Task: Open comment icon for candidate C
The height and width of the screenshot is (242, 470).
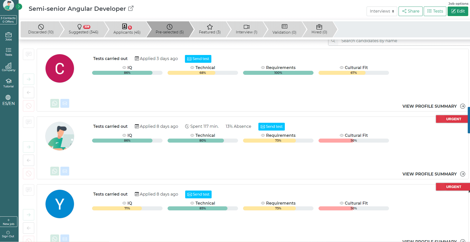Action: pos(29,54)
